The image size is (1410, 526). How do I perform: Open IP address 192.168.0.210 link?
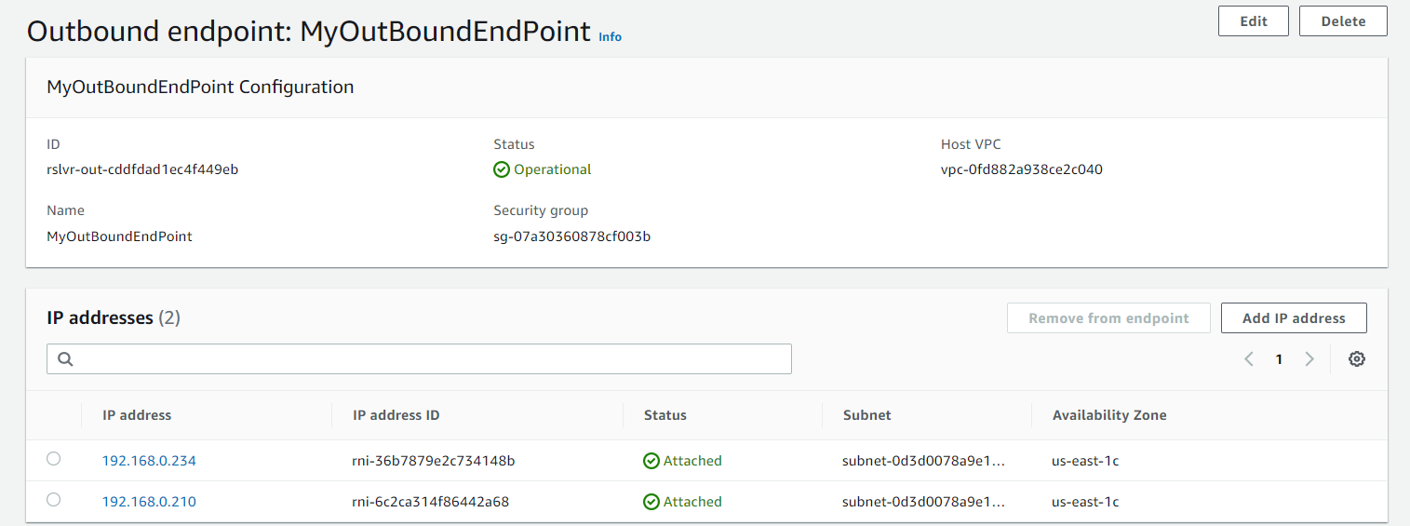tap(149, 502)
